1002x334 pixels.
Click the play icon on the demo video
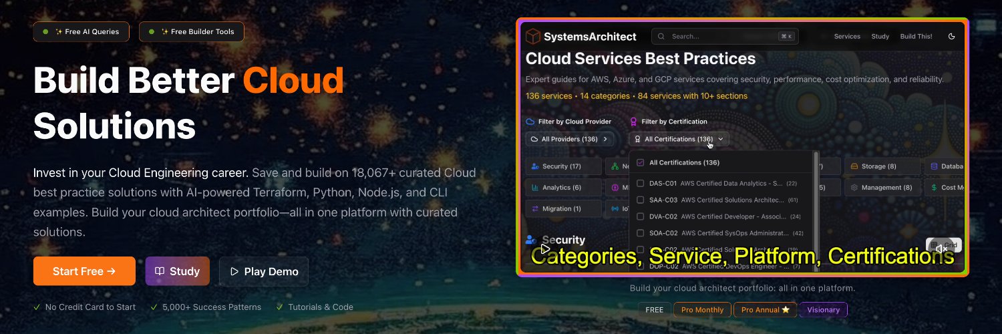coord(545,249)
